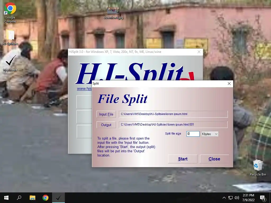Start the file split
The width and height of the screenshot is (271, 203).
pyautogui.click(x=183, y=159)
